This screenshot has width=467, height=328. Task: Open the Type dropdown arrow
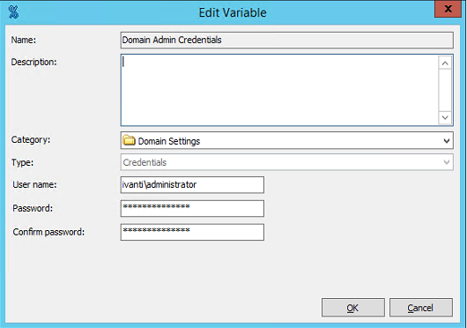447,162
